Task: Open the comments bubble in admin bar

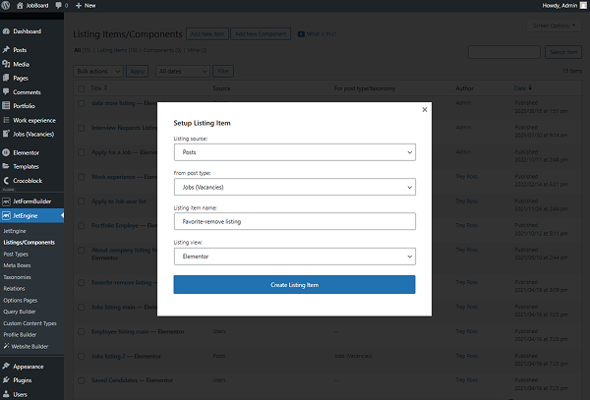Action: point(58,5)
